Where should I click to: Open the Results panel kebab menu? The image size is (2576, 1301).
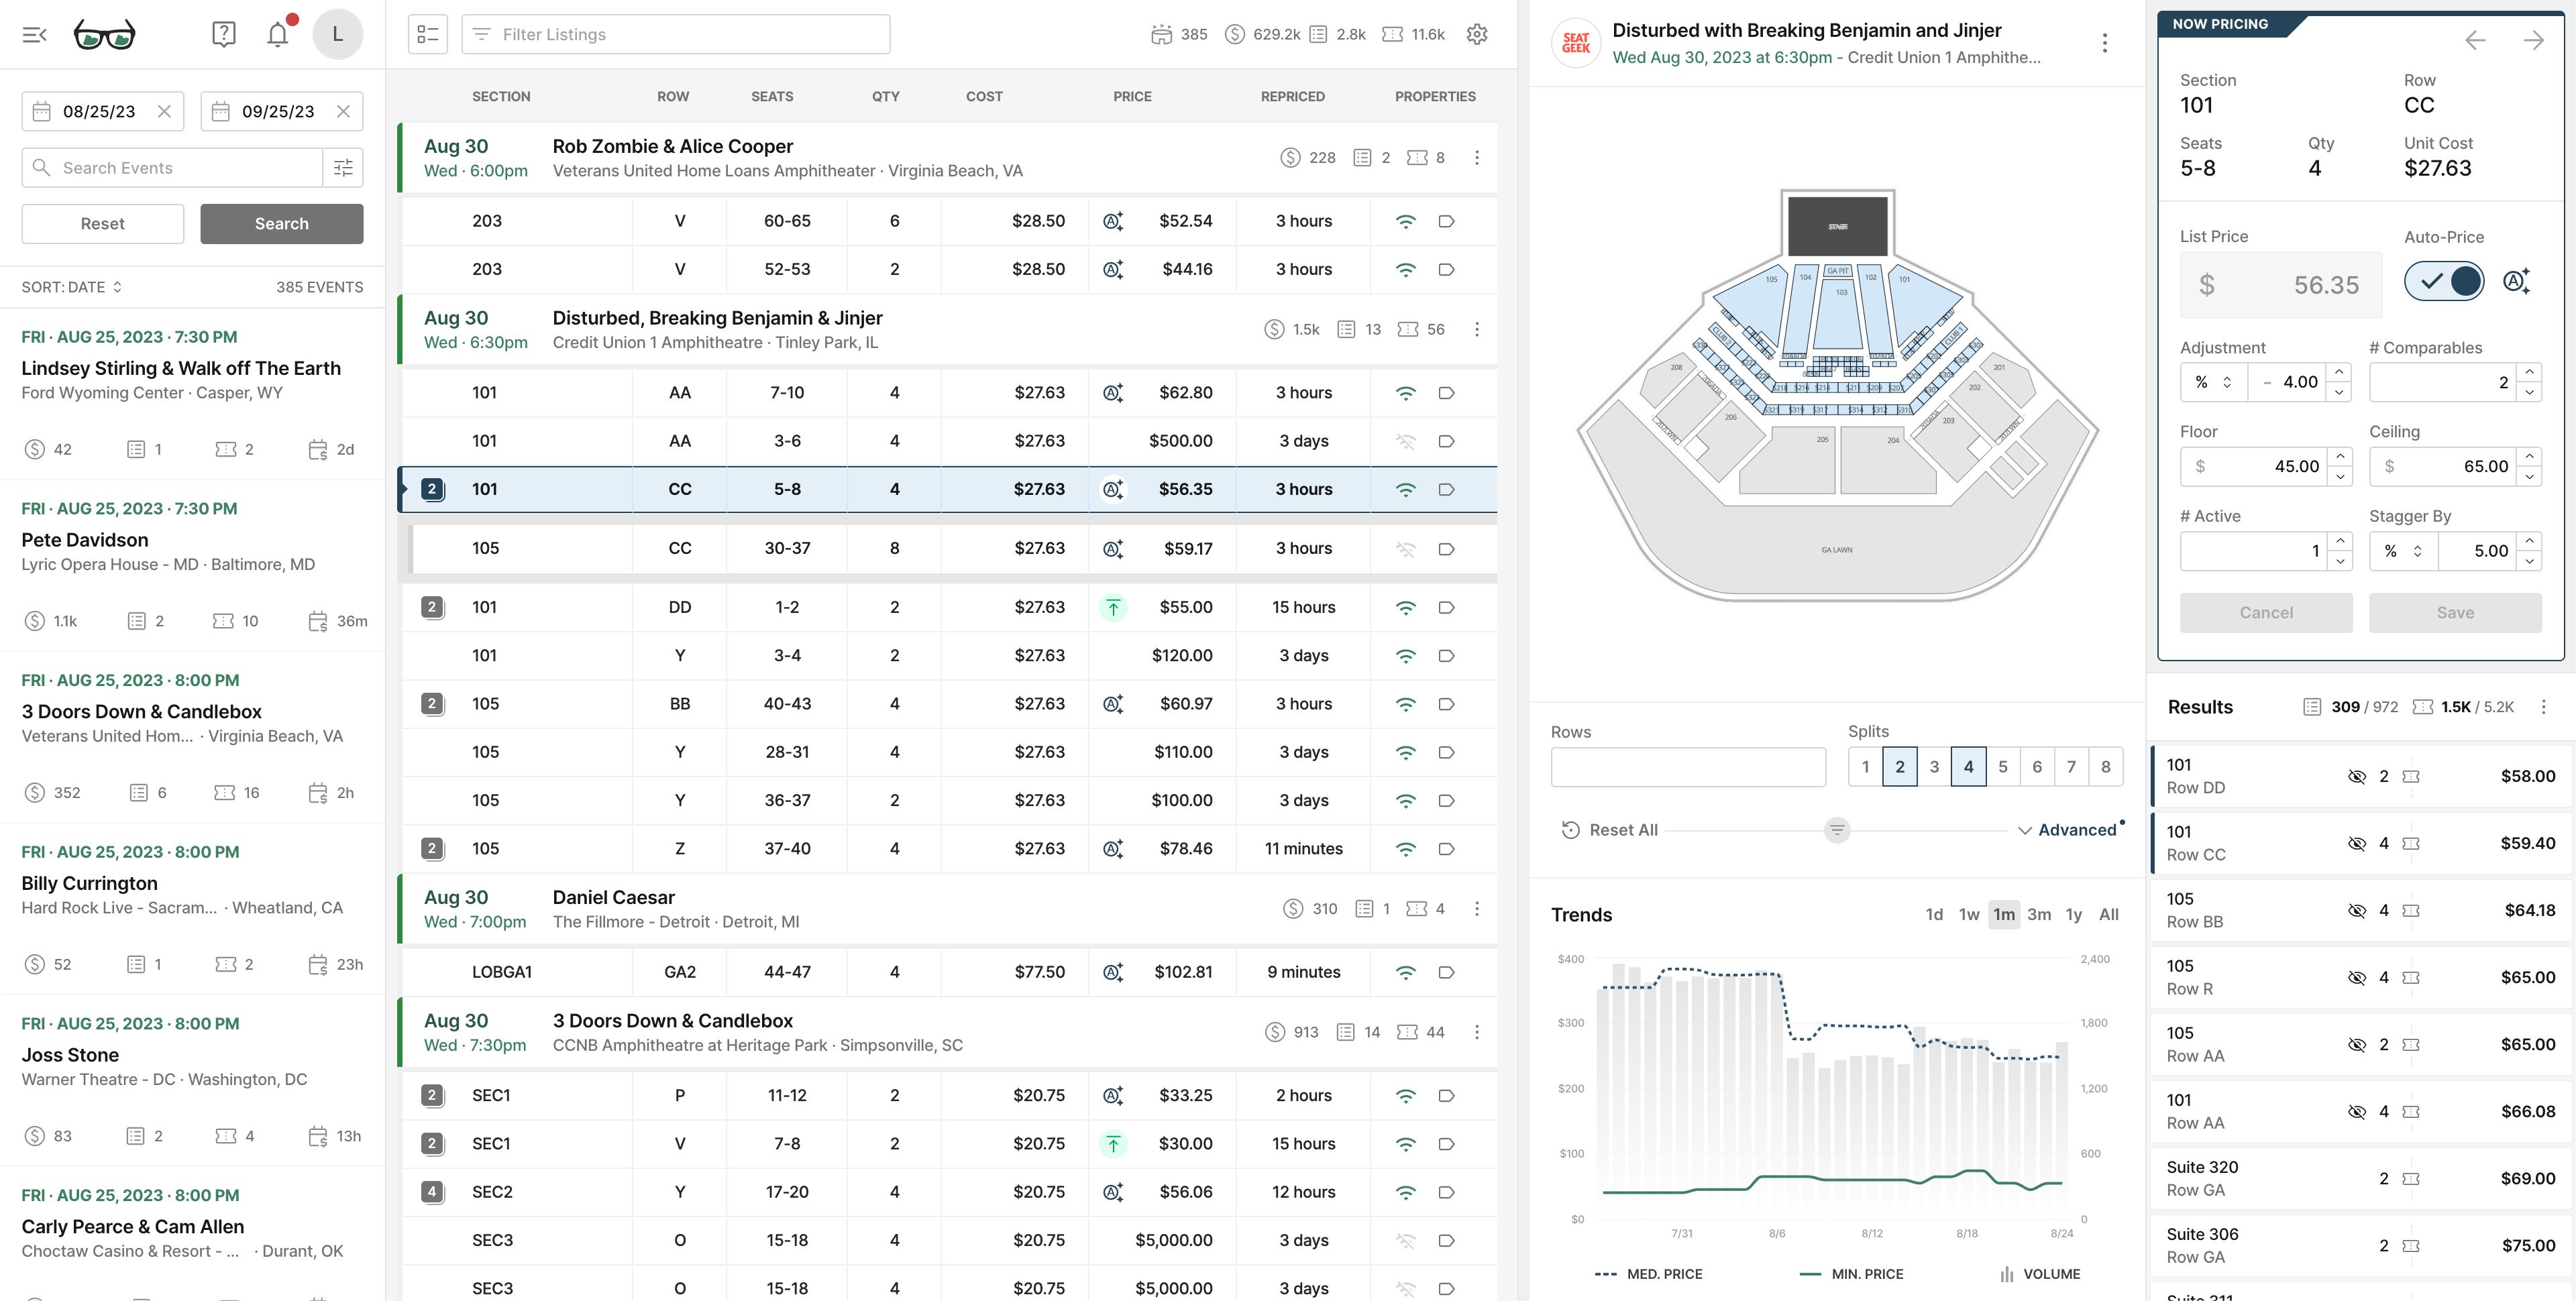coord(2544,707)
